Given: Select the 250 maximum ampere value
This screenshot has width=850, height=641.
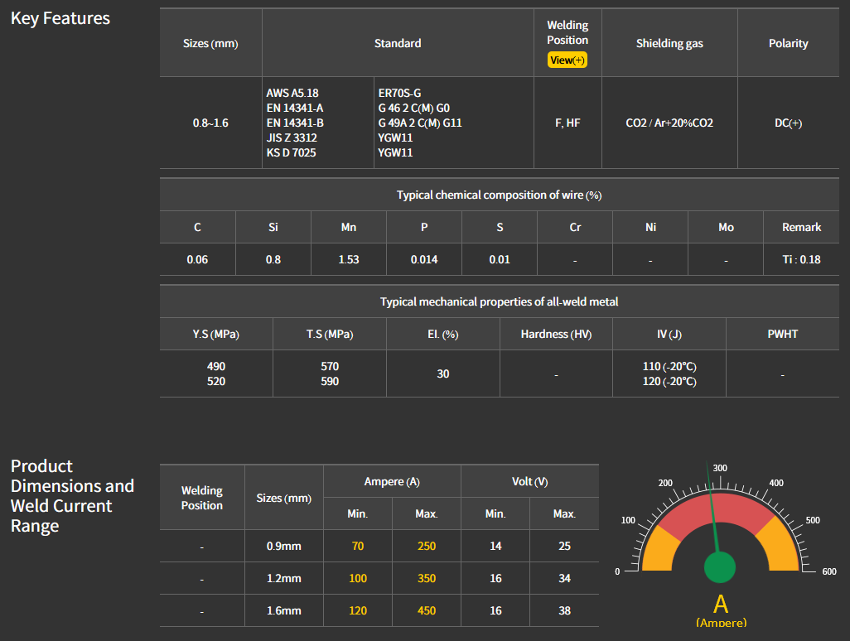Looking at the screenshot, I should (426, 546).
